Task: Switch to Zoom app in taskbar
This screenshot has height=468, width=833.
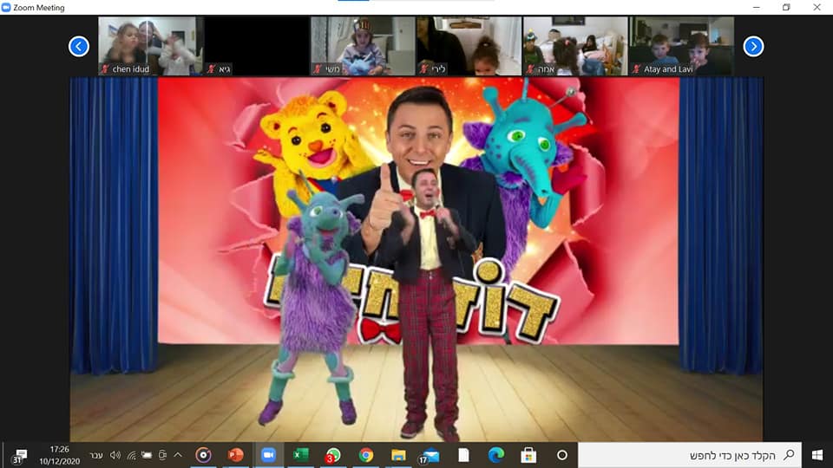Action: click(268, 455)
